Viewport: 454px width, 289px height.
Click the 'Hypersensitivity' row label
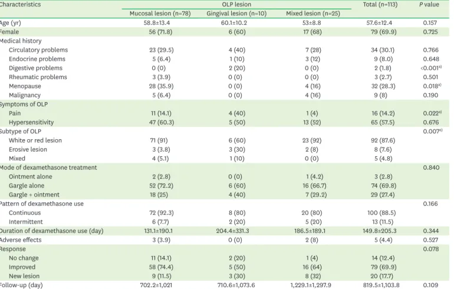pos(31,122)
